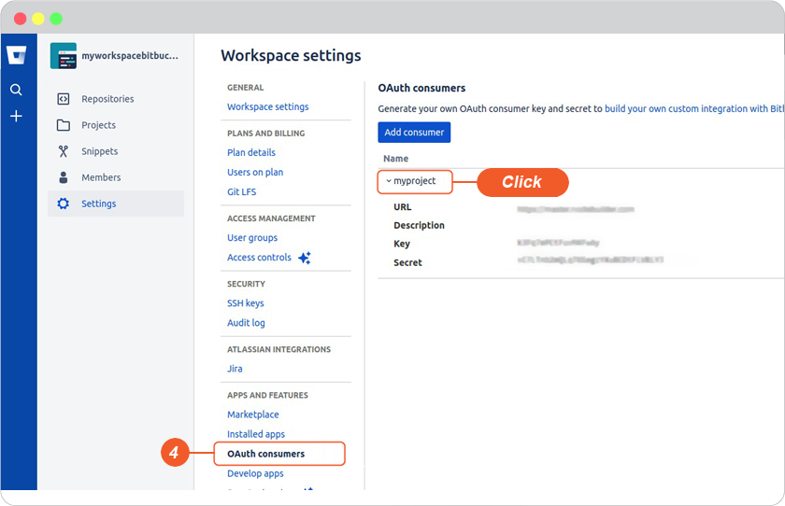The height and width of the screenshot is (506, 785).
Task: Open Jira integration link
Action: pos(235,369)
